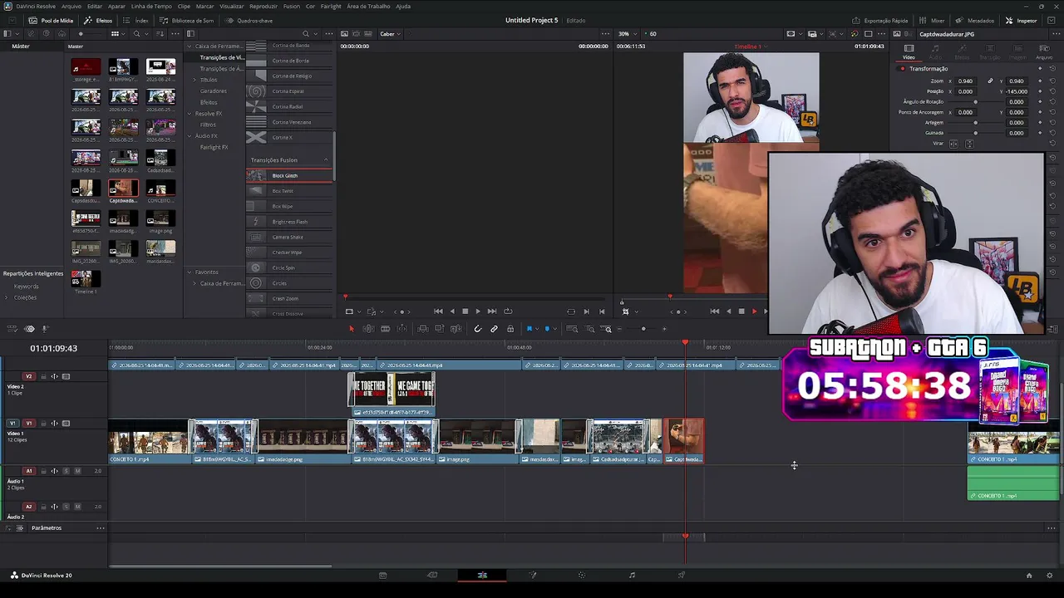
Task: Toggle the Pool de Mídia panel button
Action: 51,20
